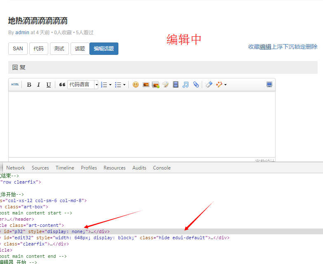Screen dimensions: 323x264
Task: Switch to the Resources devtools tab
Action: pyautogui.click(x=115, y=168)
